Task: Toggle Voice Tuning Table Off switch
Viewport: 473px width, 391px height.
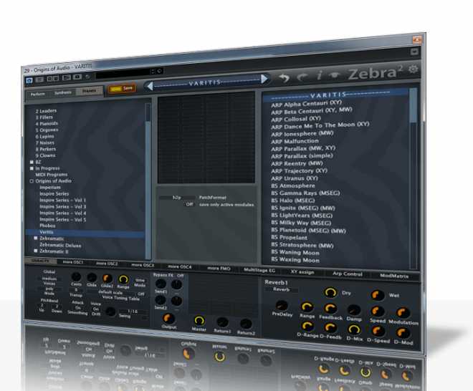Action: click(141, 294)
